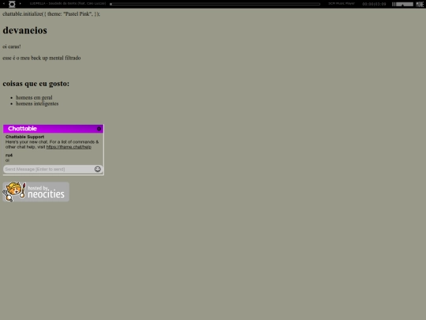Click the track time display
426x320 pixels.
[374, 4]
